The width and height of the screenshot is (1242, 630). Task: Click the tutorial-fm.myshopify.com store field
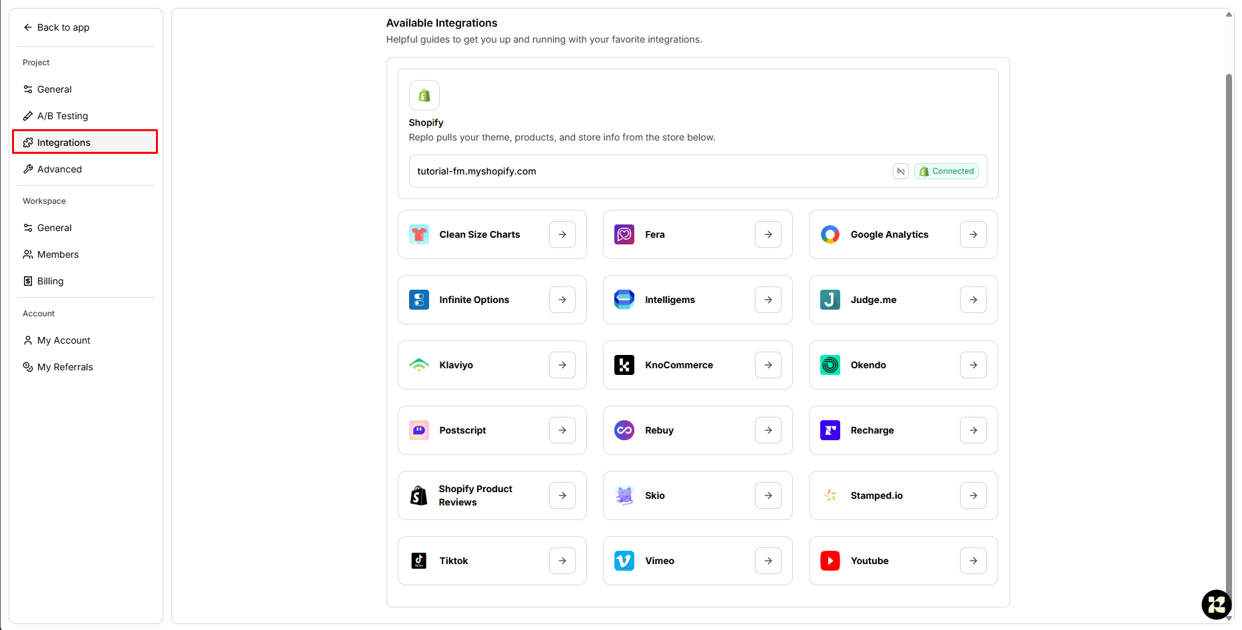(x=698, y=171)
